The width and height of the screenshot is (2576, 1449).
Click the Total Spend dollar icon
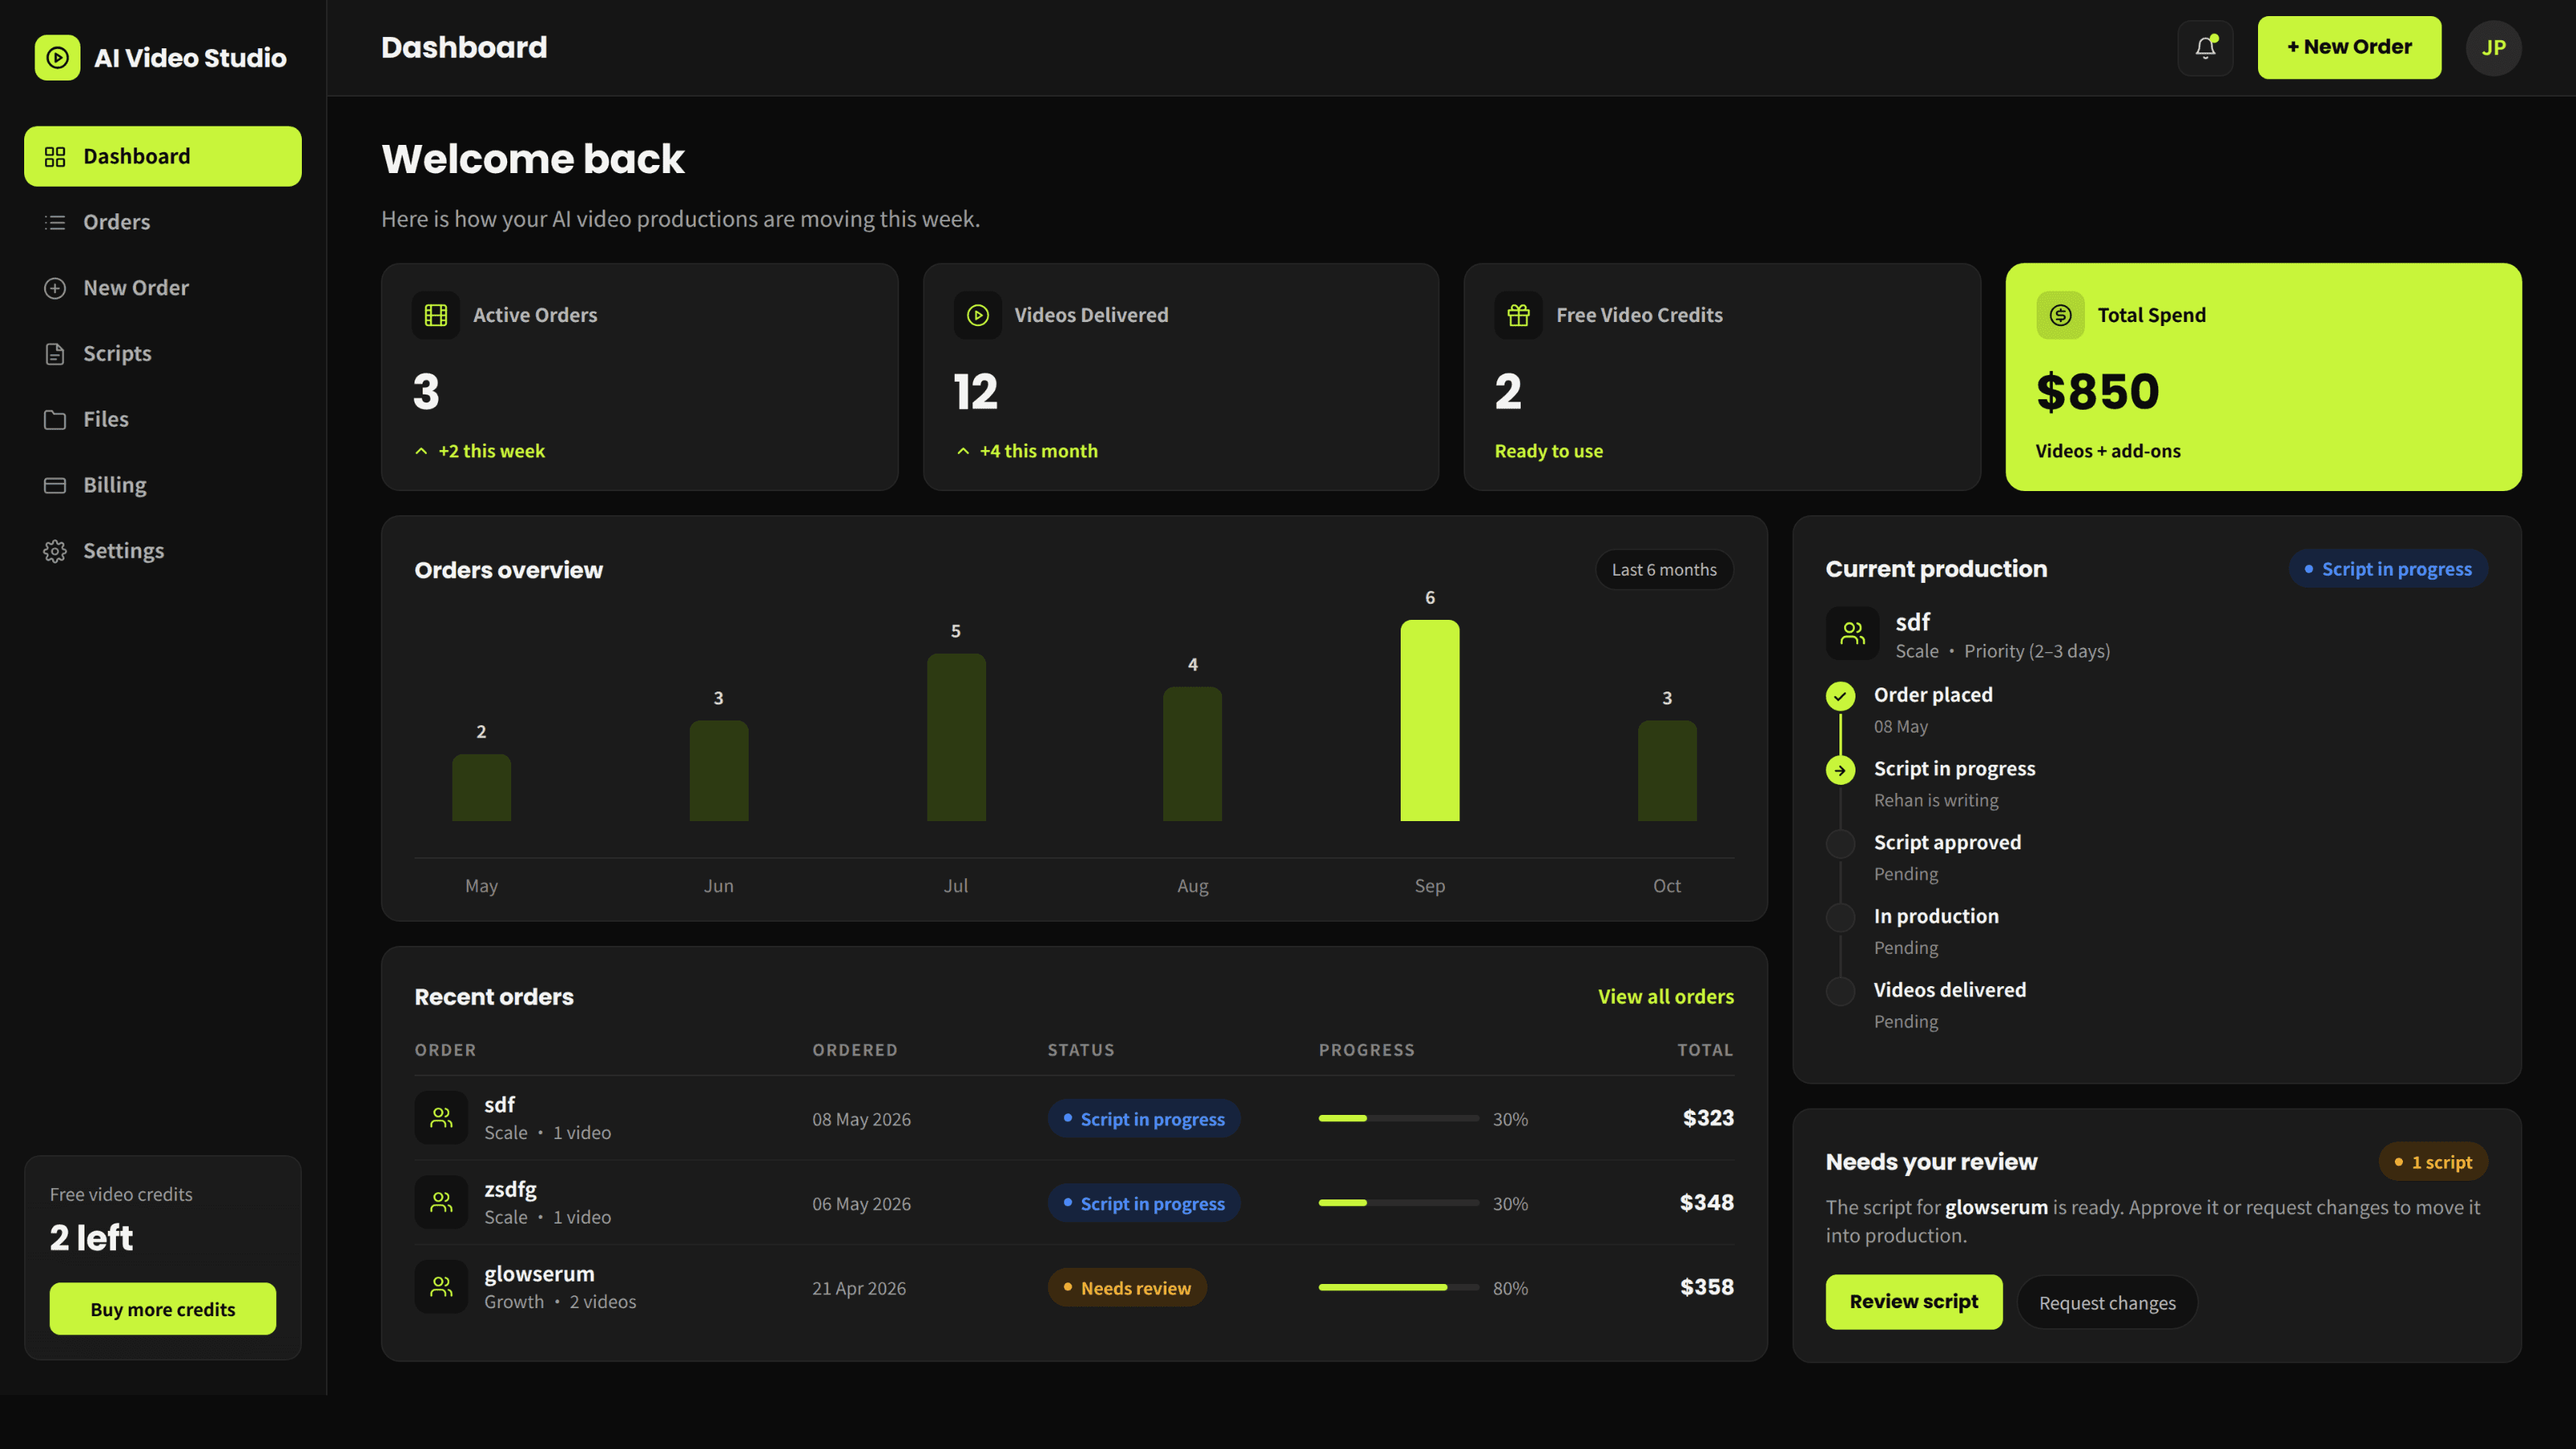pyautogui.click(x=2061, y=315)
